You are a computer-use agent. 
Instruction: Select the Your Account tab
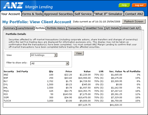[11, 14]
